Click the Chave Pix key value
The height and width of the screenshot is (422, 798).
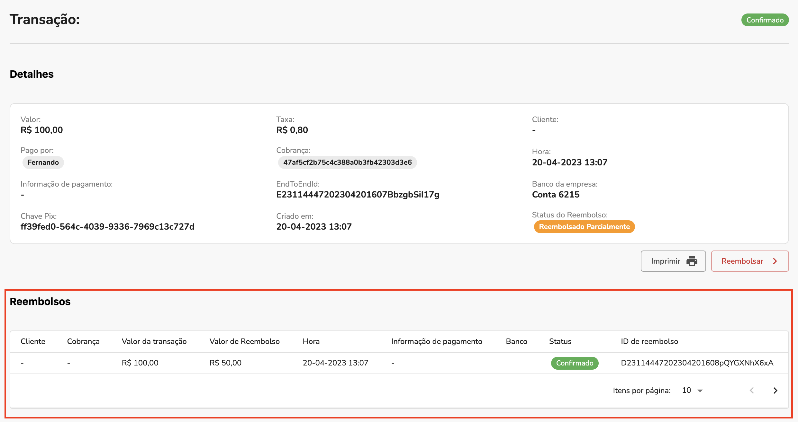coord(107,227)
